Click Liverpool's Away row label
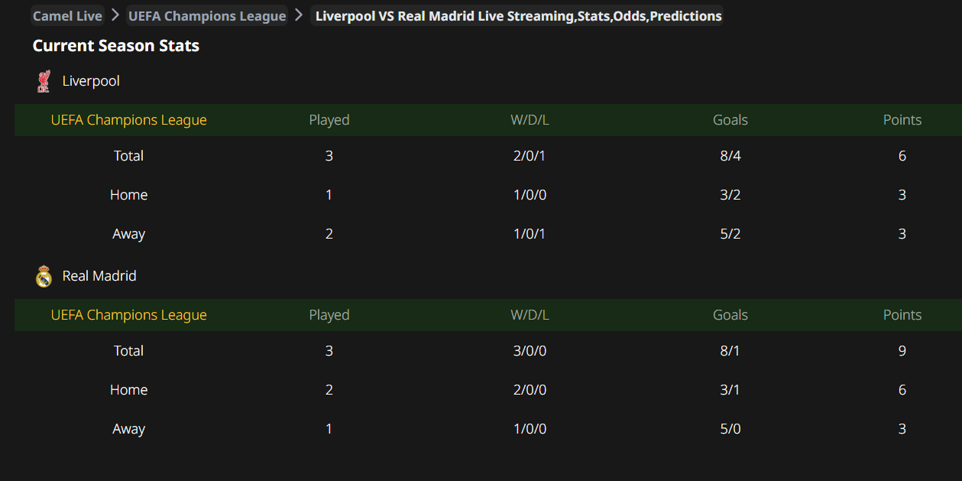Viewport: 962px width, 481px height. 128,234
